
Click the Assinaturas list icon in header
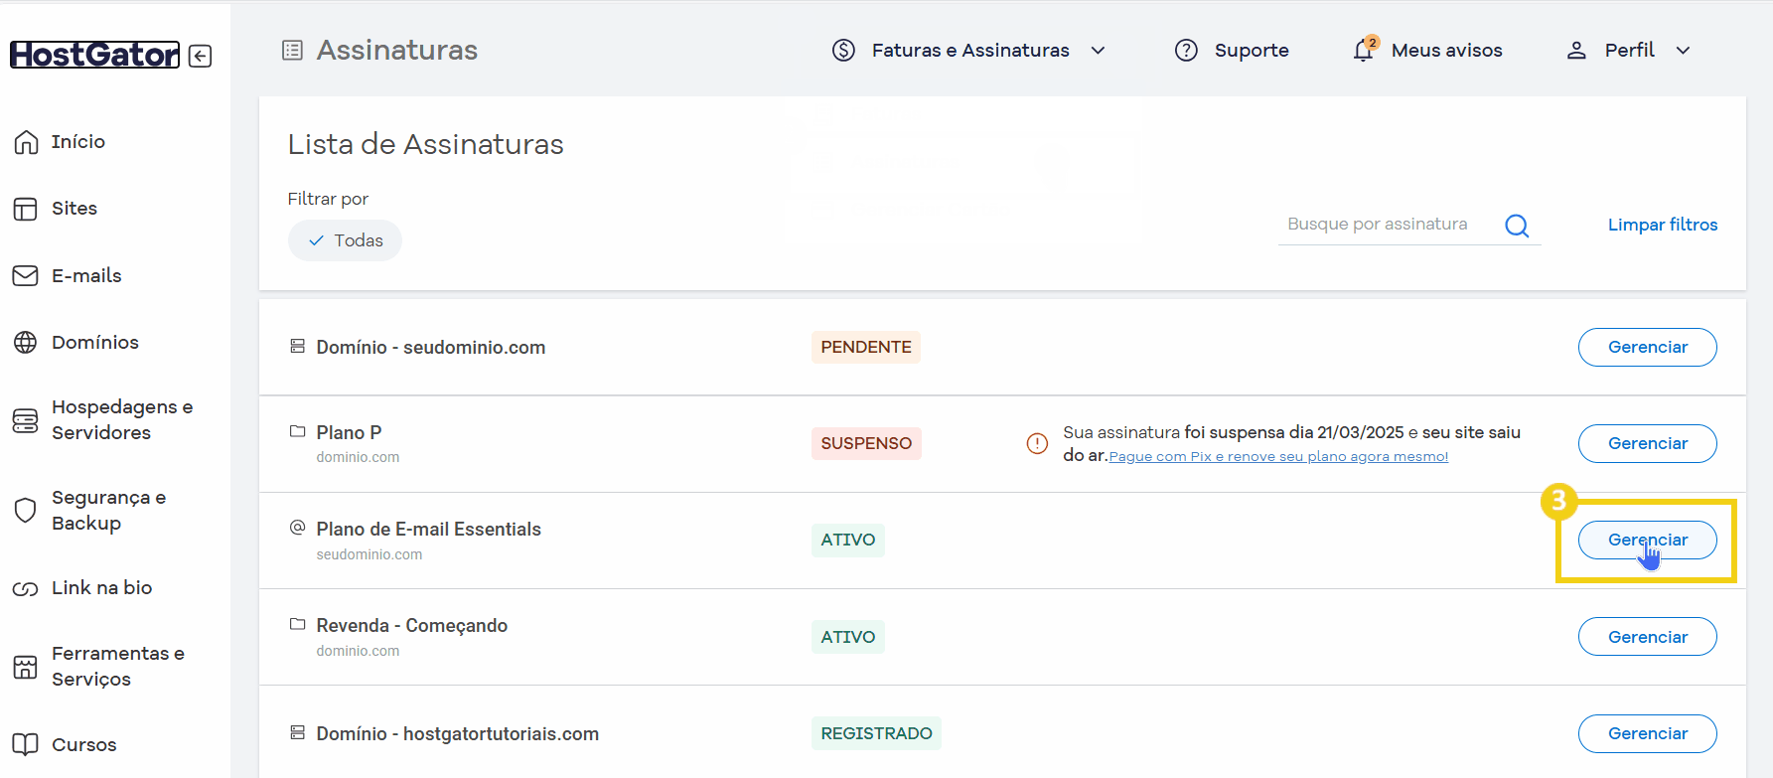pyautogui.click(x=292, y=50)
